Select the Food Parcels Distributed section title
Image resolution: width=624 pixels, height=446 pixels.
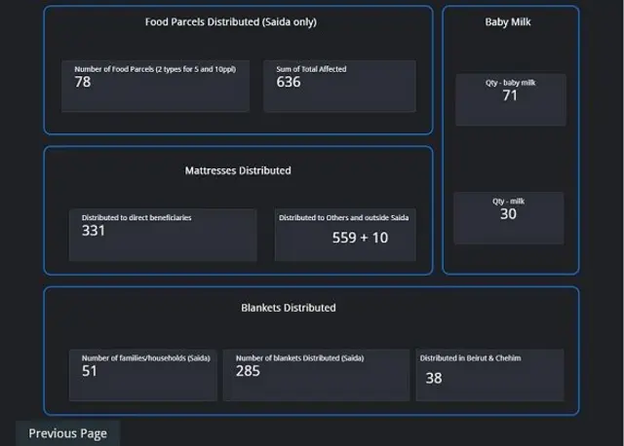[231, 21]
